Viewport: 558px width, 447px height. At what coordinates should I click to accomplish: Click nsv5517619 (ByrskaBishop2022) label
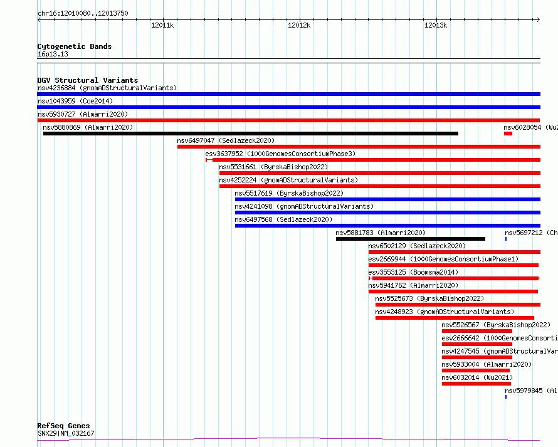(289, 193)
